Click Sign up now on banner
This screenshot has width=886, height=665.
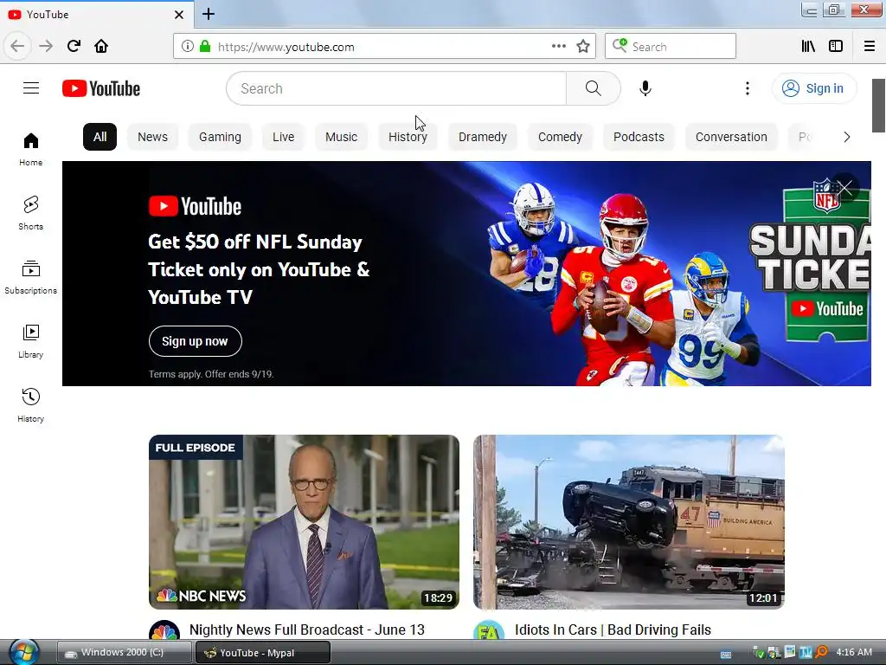click(x=195, y=341)
